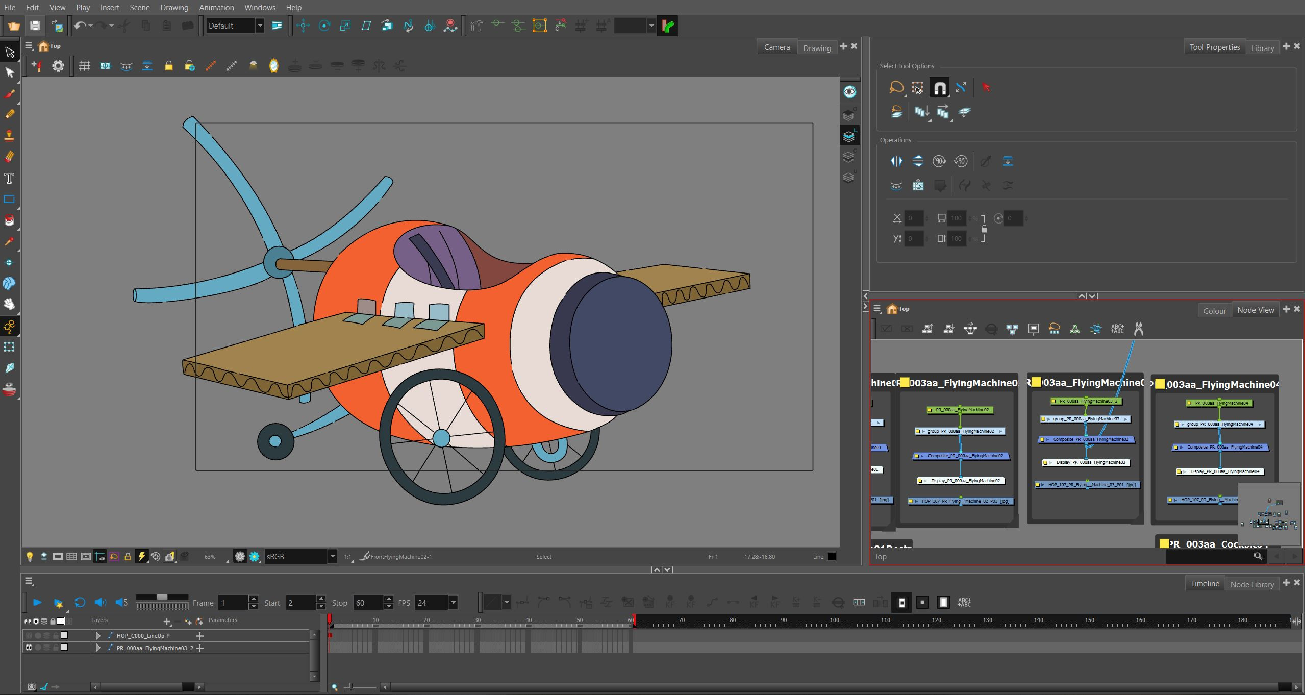Click the Flip Vertical operation
The width and height of the screenshot is (1305, 695).
(918, 161)
